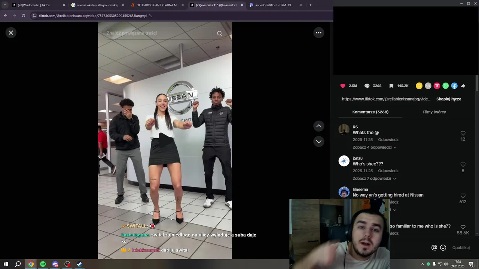Click browser back arrow

(x=5, y=16)
